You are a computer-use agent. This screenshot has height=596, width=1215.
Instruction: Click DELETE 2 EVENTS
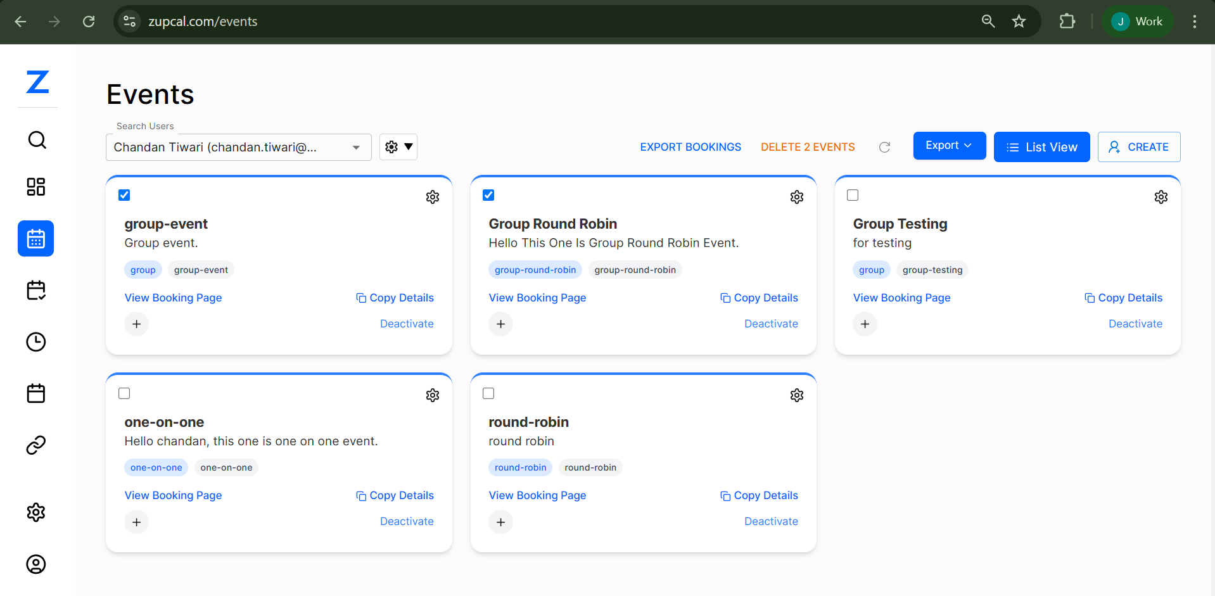(808, 146)
